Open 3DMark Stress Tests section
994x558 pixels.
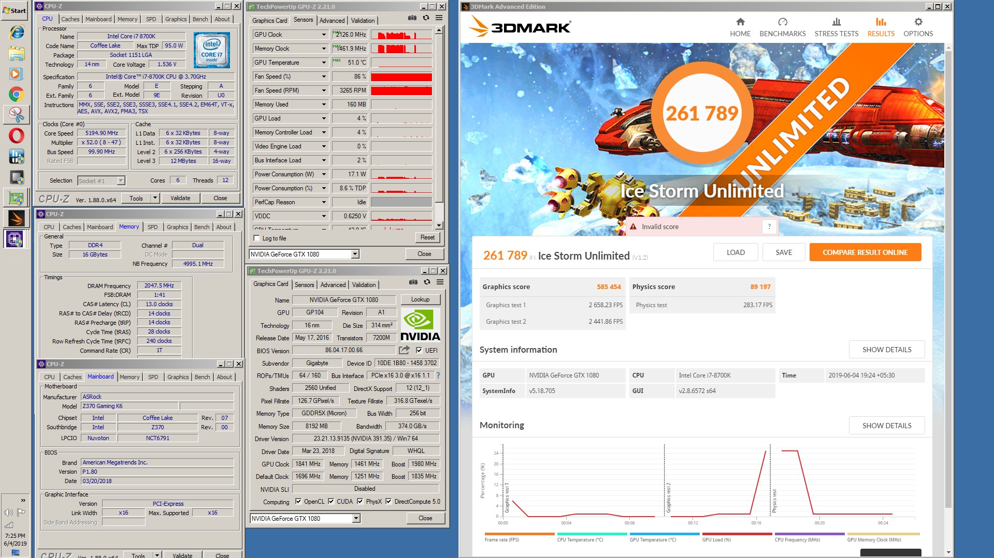836,27
